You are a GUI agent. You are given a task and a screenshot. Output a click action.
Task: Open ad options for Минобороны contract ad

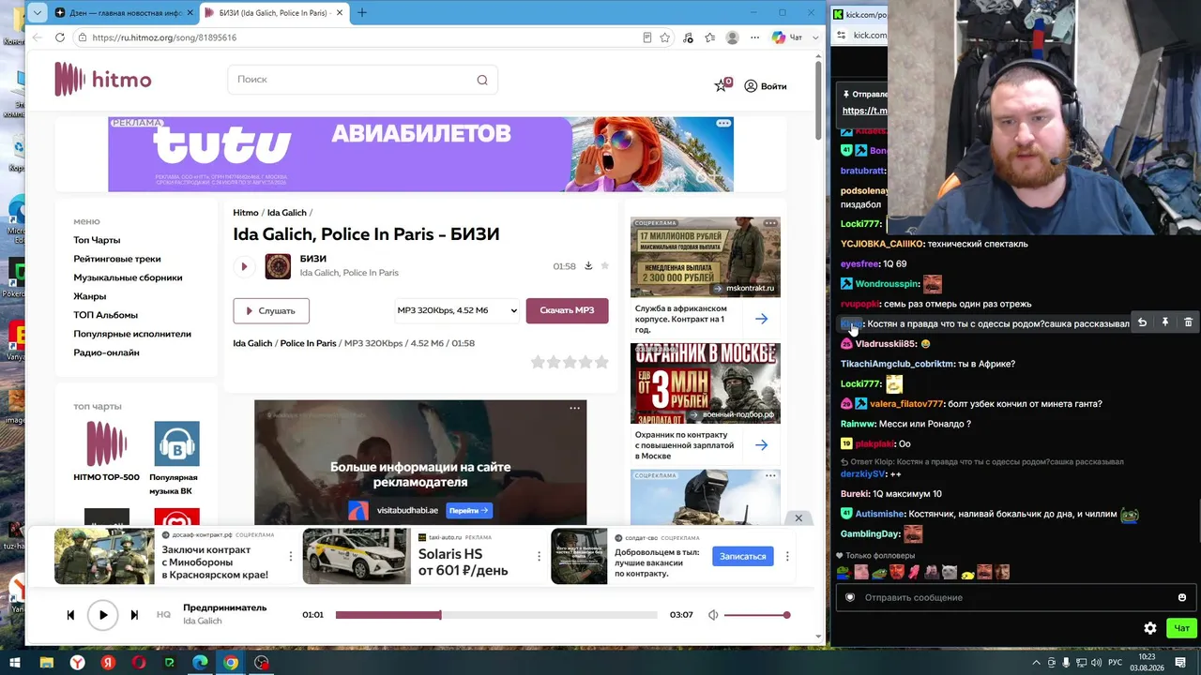point(291,557)
